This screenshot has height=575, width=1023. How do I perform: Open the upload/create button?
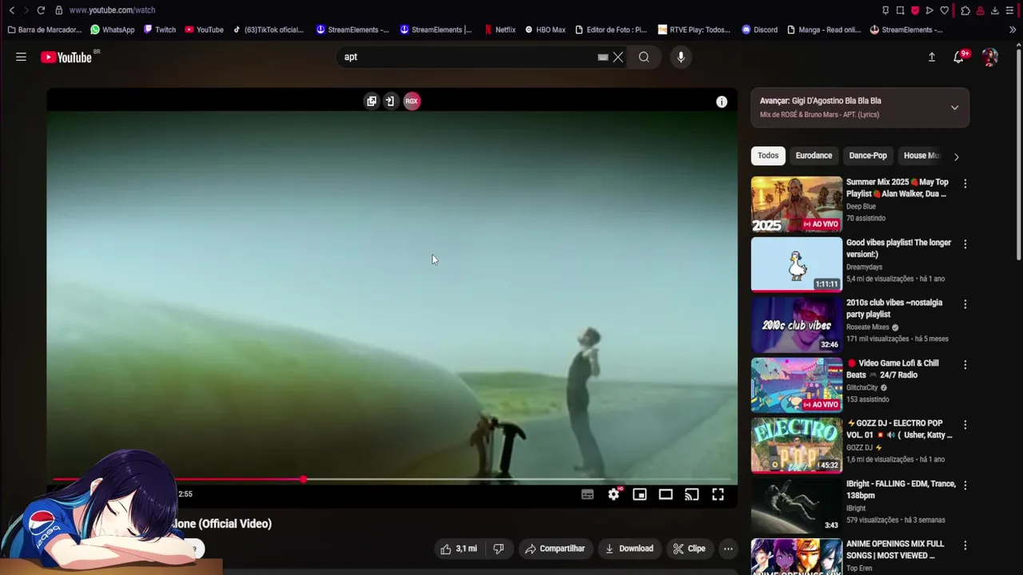pyautogui.click(x=931, y=57)
